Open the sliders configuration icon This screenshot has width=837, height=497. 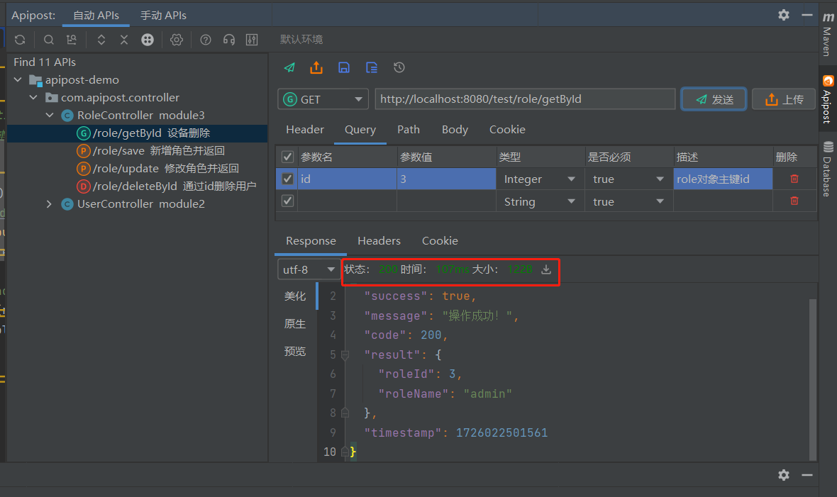tap(252, 40)
